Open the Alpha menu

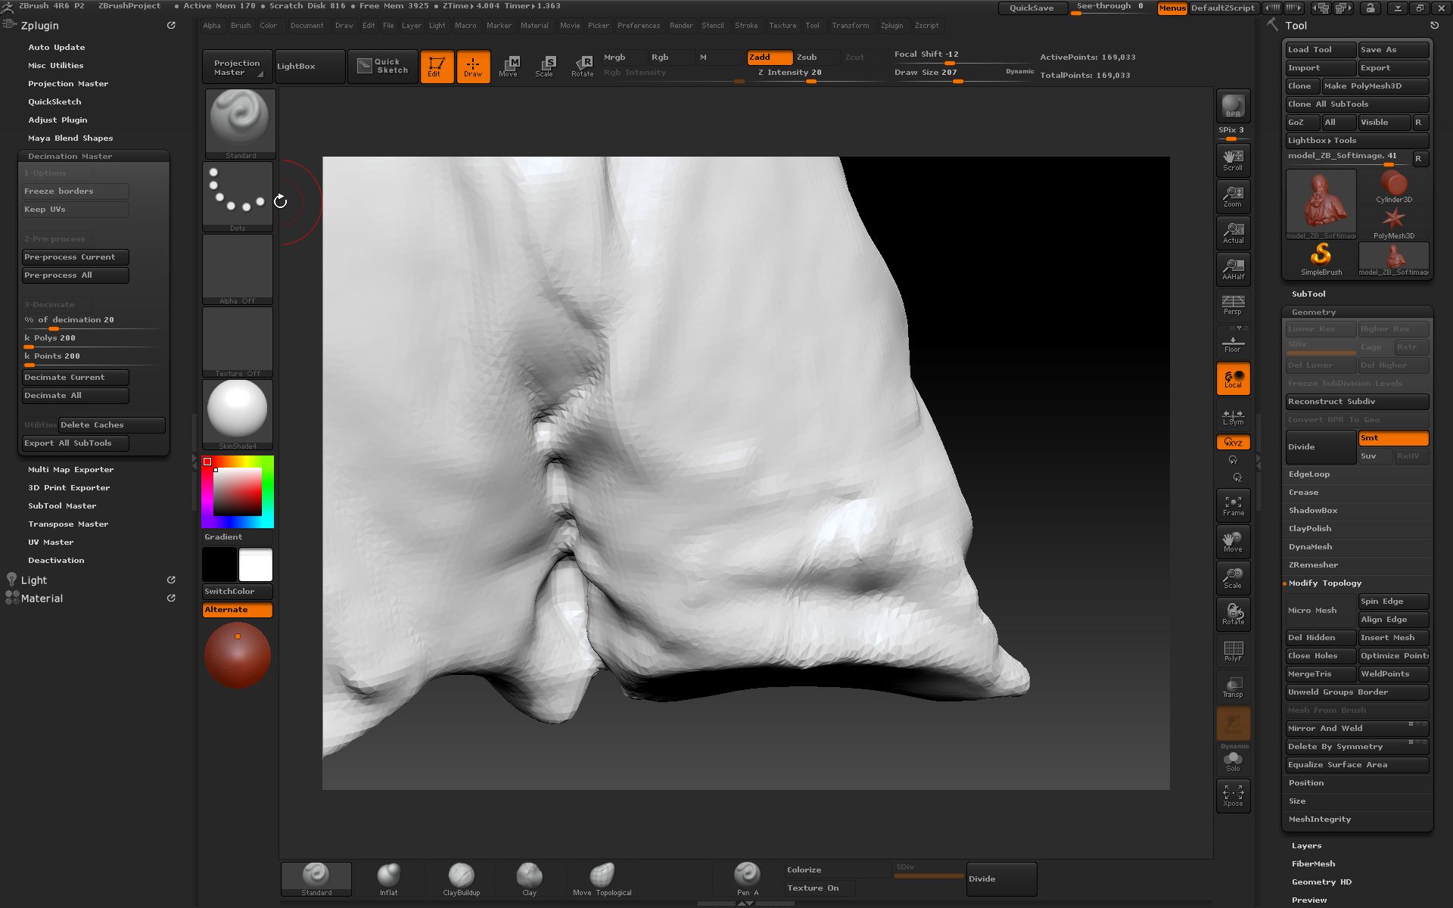pos(212,26)
